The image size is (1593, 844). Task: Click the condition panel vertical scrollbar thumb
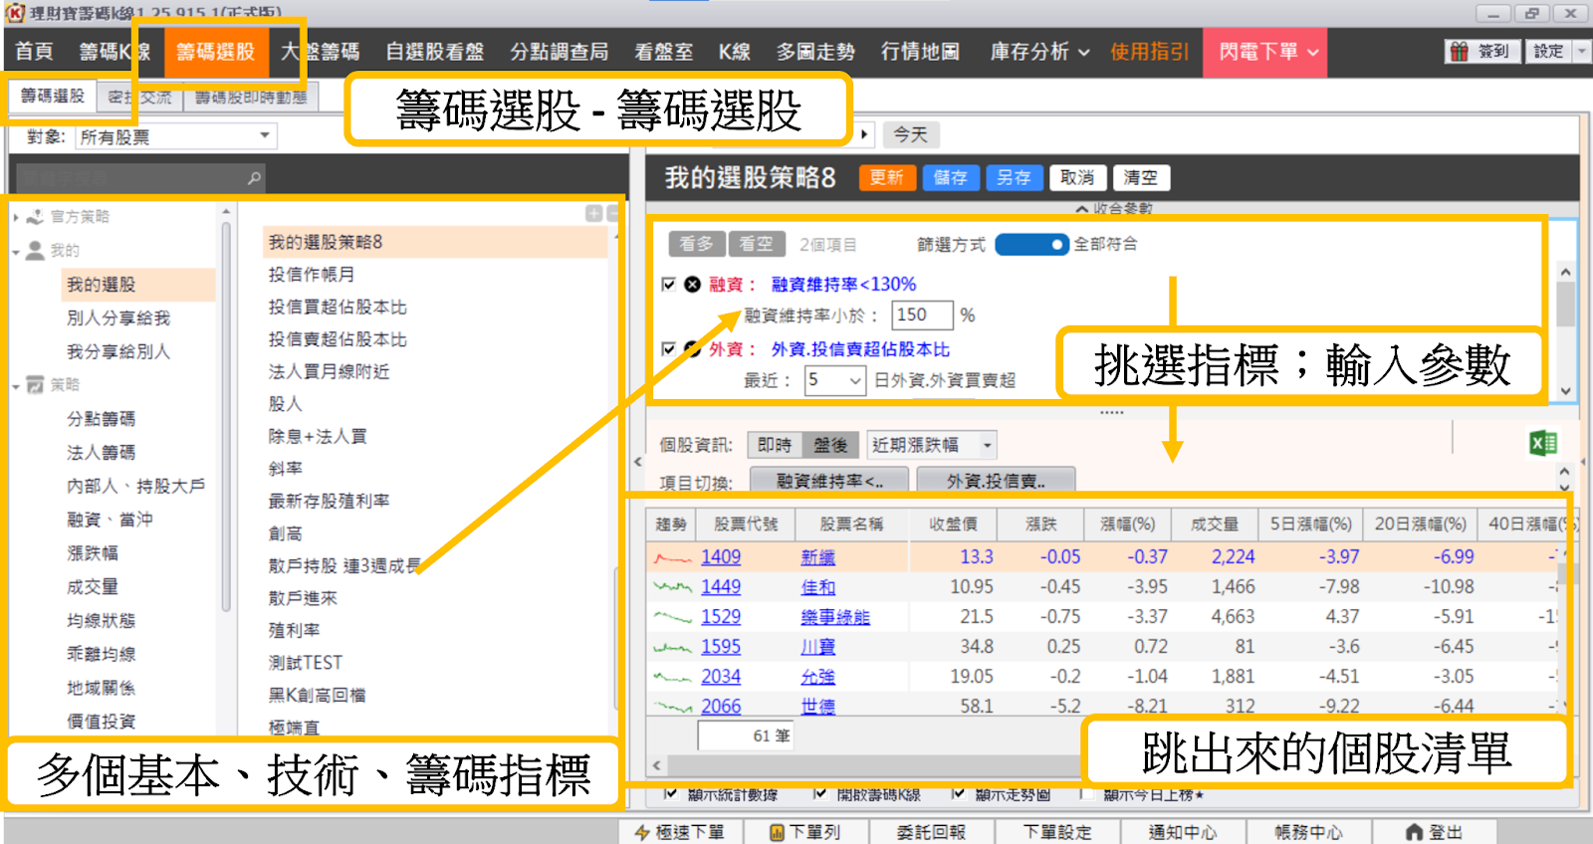click(x=1565, y=304)
